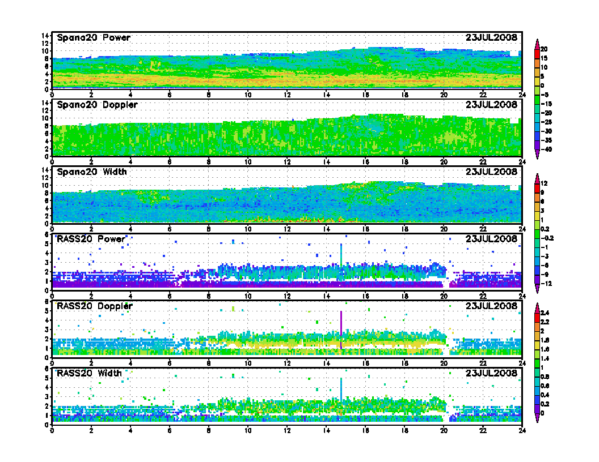The width and height of the screenshot is (599, 462).
Task: Click the "1.4" label on the bottom colorbar
Action: (545, 358)
